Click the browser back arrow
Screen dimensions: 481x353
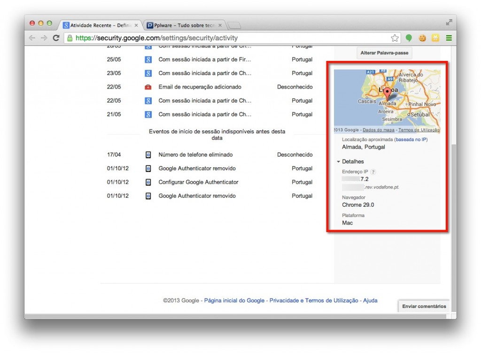(32, 38)
